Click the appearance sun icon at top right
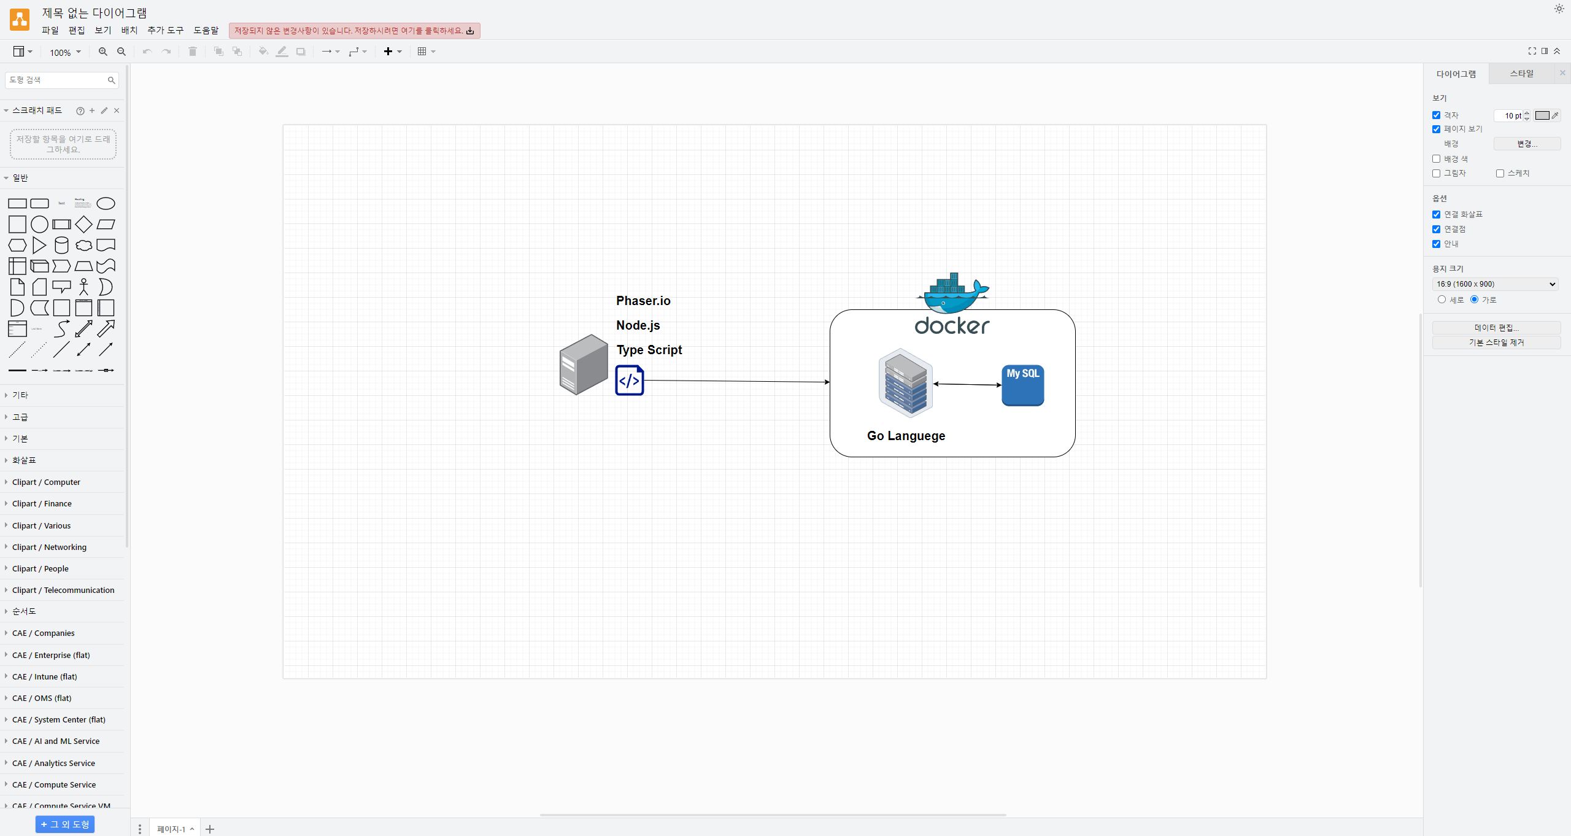Image resolution: width=1571 pixels, height=836 pixels. (1559, 9)
